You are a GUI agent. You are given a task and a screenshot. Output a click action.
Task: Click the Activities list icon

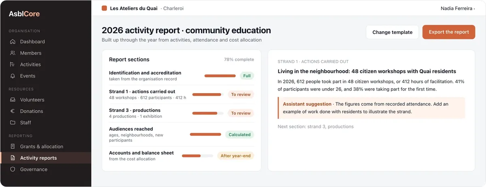pos(13,64)
